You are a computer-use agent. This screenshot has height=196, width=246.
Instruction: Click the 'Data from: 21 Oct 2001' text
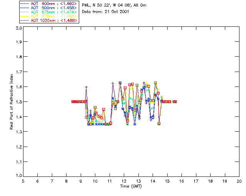pos(105,12)
